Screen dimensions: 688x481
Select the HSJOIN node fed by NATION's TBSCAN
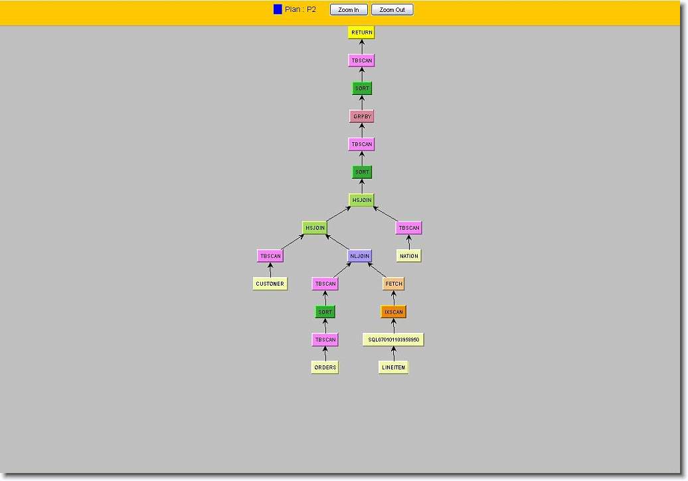[x=361, y=200]
